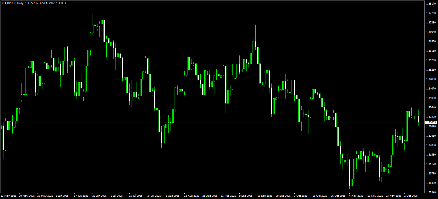Click the triangle arrow beside GBPUSD,Daily

point(3,3)
